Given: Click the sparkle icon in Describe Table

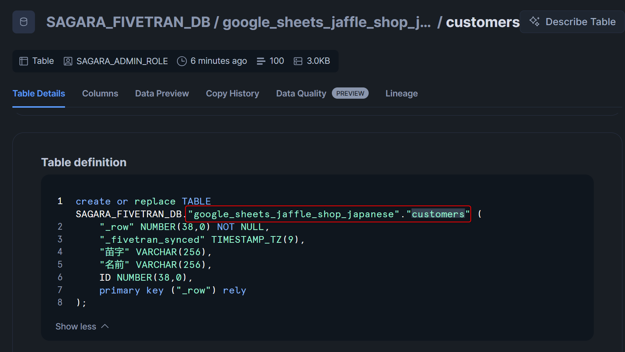Looking at the screenshot, I should (534, 21).
